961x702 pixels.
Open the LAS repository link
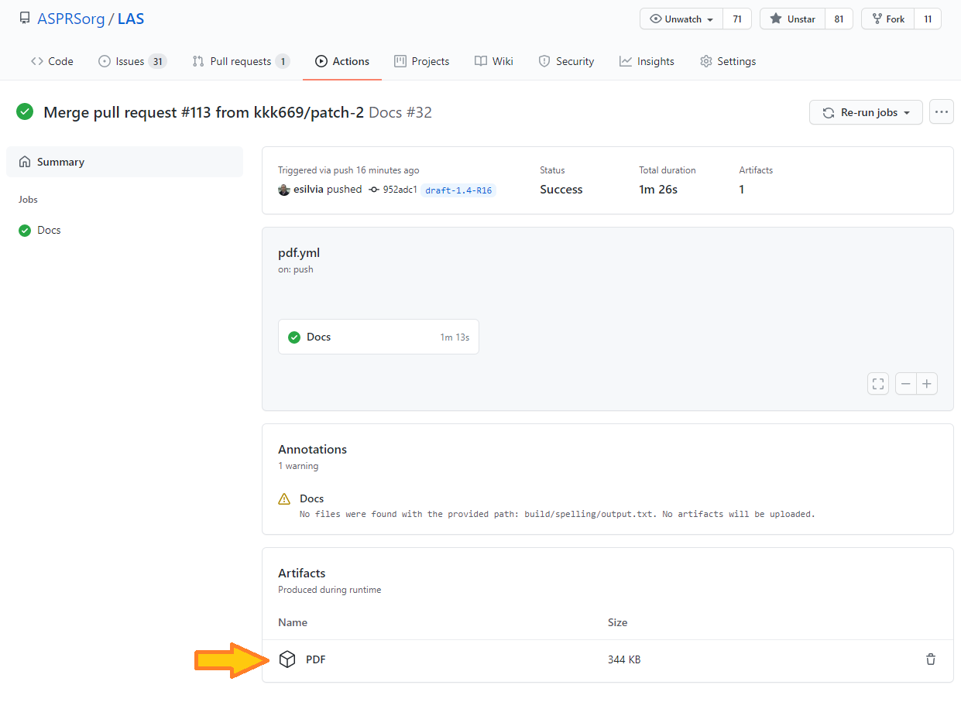[x=131, y=19]
